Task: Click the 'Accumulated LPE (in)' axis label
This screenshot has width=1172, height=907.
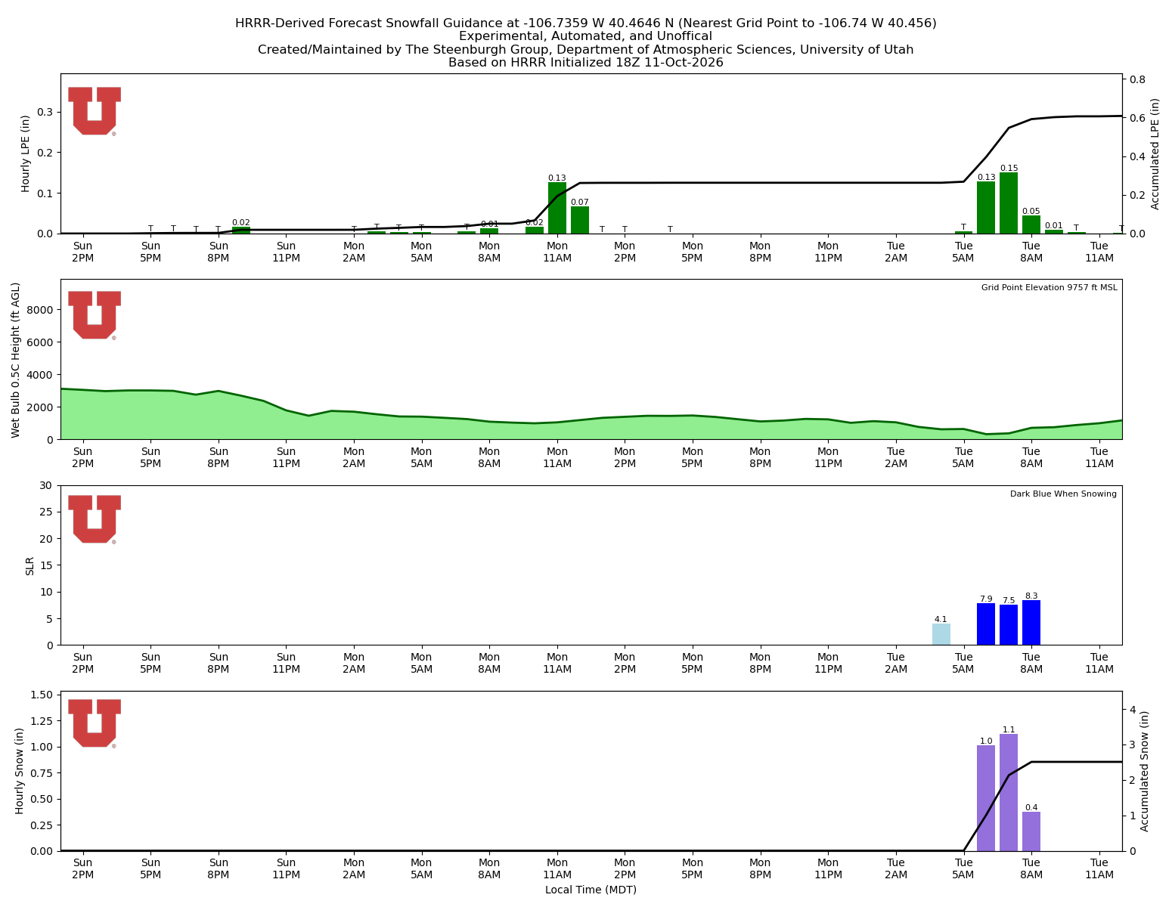Action: 1155,153
